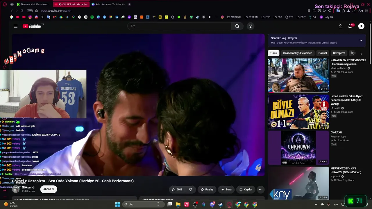This screenshot has height=209, width=372.
Task: Switch the TUR keyboard language indicator
Action: click(336, 204)
